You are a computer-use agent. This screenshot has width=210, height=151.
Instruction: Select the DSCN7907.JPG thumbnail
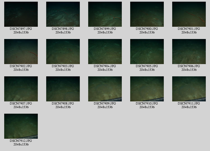pos(21,89)
